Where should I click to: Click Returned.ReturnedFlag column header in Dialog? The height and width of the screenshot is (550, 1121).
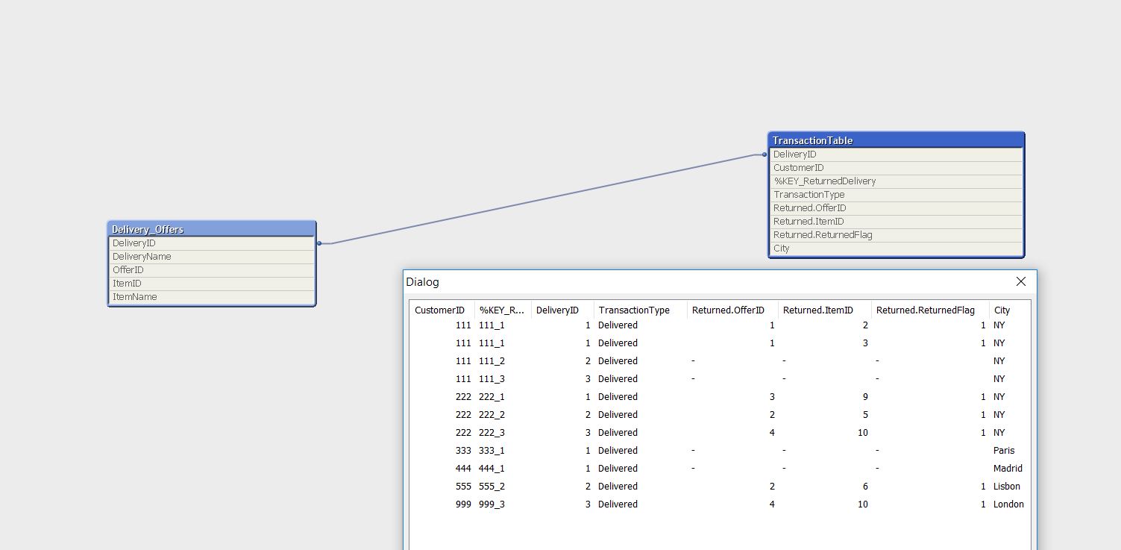pos(925,310)
